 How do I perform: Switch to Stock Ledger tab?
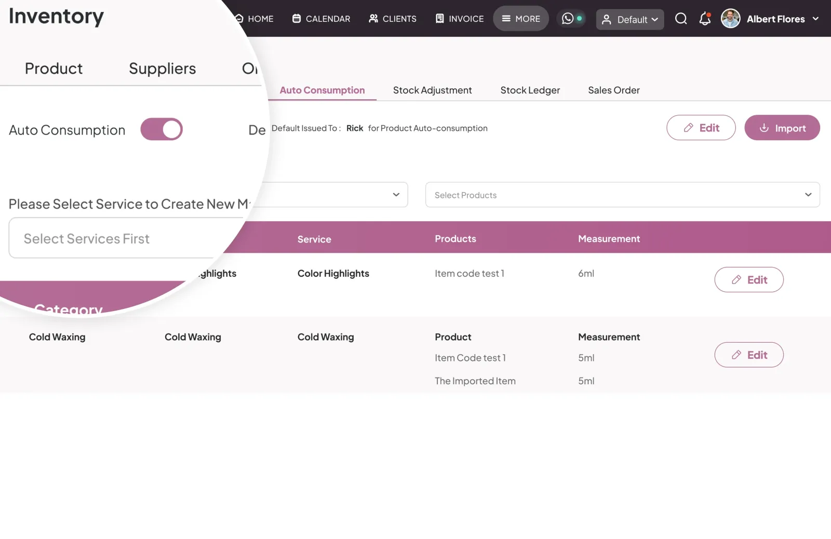tap(530, 90)
